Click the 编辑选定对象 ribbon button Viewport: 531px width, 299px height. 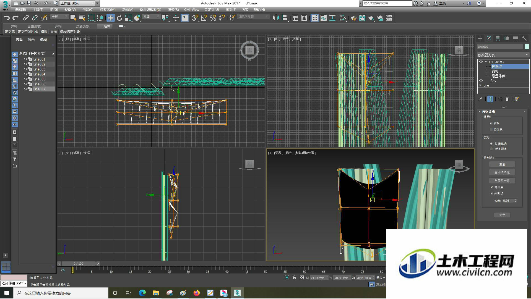(x=70, y=32)
